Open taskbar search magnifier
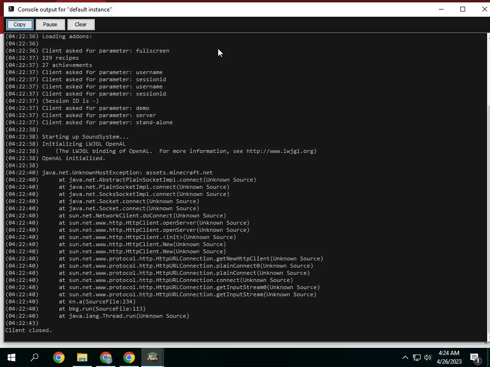The width and height of the screenshot is (490, 367). (34, 357)
